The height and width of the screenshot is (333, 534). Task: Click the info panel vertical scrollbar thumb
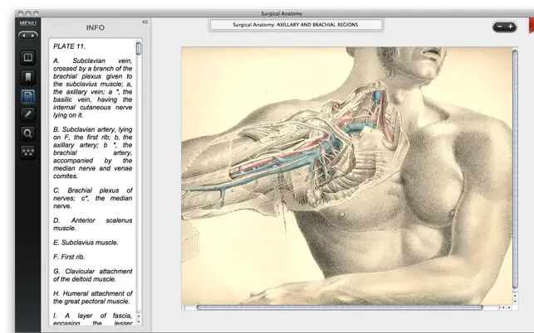[x=139, y=48]
